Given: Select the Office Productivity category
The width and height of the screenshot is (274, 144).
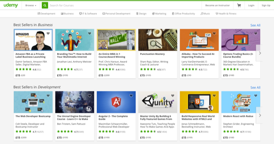Looking at the screenshot, I should 184,14.
